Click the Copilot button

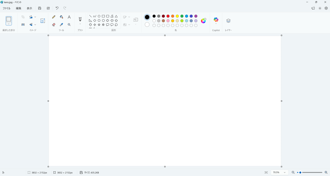(216, 20)
